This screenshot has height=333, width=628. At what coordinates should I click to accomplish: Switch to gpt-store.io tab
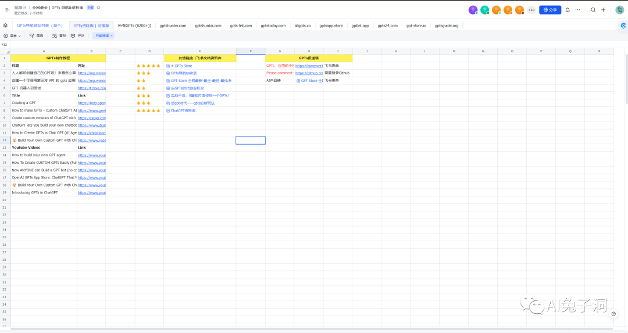(416, 26)
